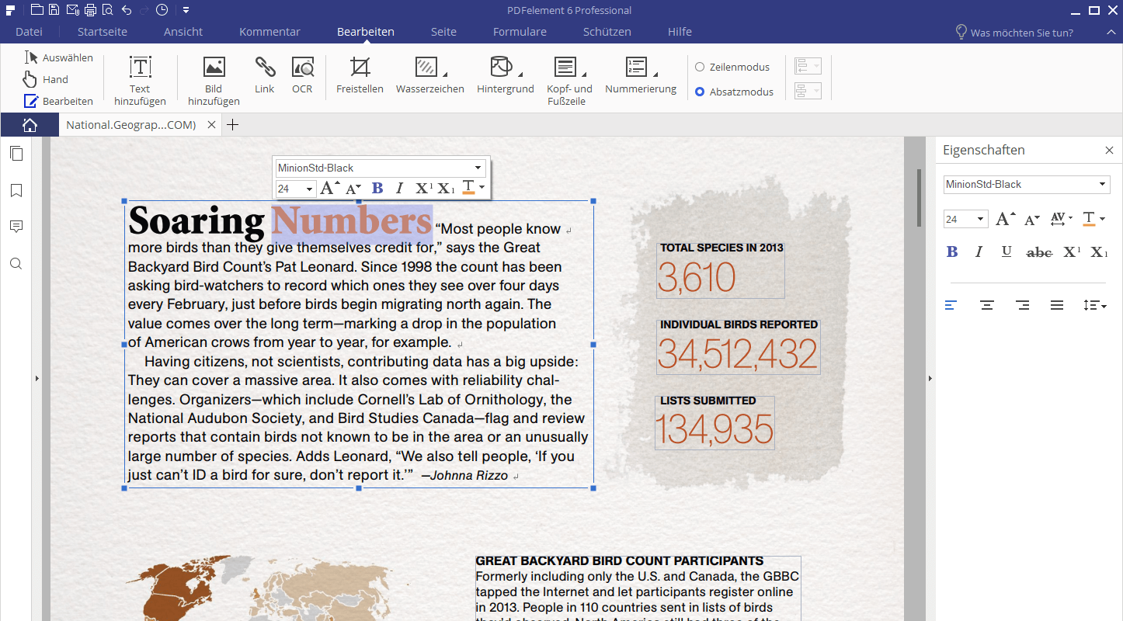Go to the home tab icon
This screenshot has height=621, width=1123.
pos(30,125)
